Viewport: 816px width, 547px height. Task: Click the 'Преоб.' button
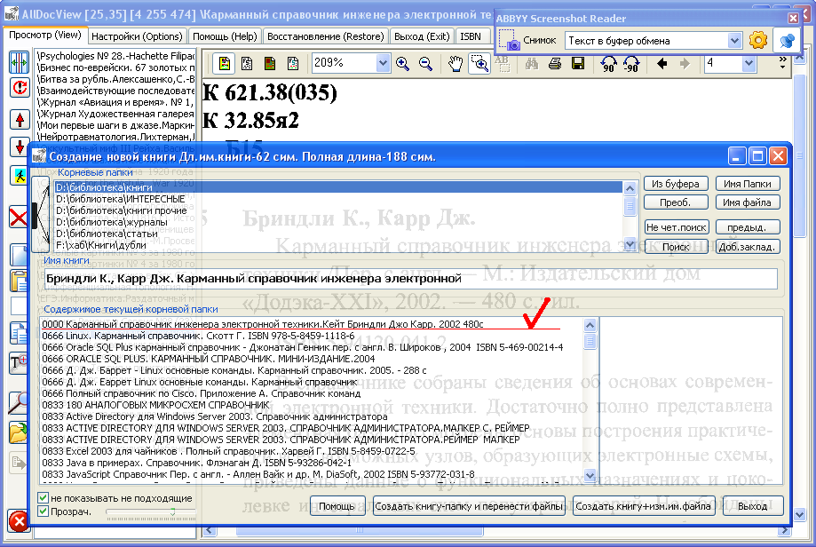click(676, 202)
